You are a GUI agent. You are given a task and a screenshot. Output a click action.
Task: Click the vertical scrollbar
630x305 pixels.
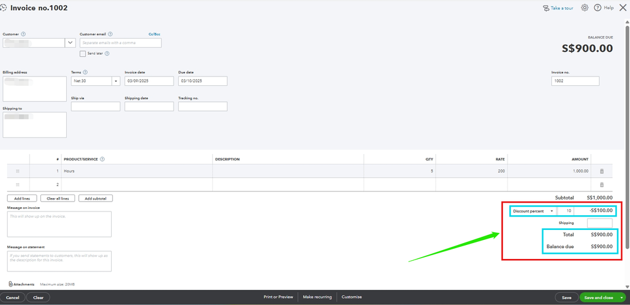[627, 136]
